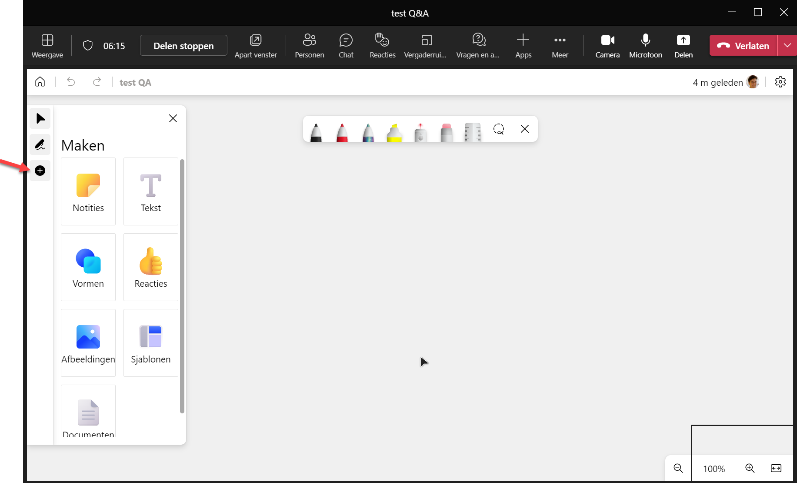
Task: Fit whiteboard to screen
Action: [776, 468]
